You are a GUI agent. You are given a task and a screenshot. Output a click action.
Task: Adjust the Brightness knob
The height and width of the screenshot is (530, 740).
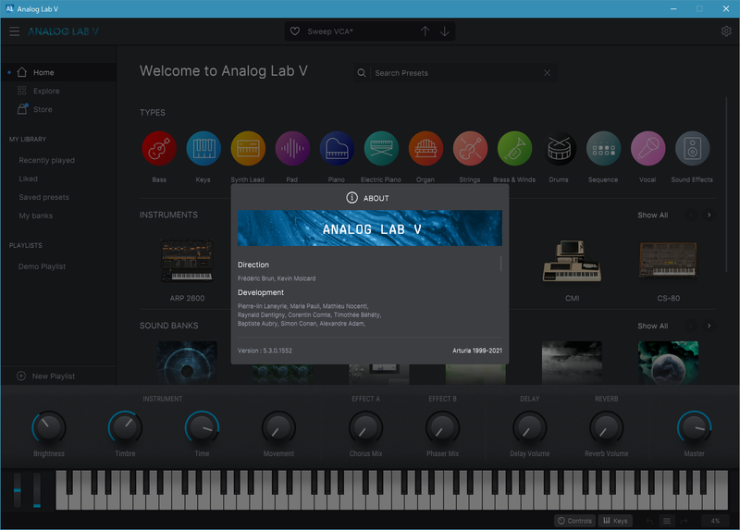[49, 427]
